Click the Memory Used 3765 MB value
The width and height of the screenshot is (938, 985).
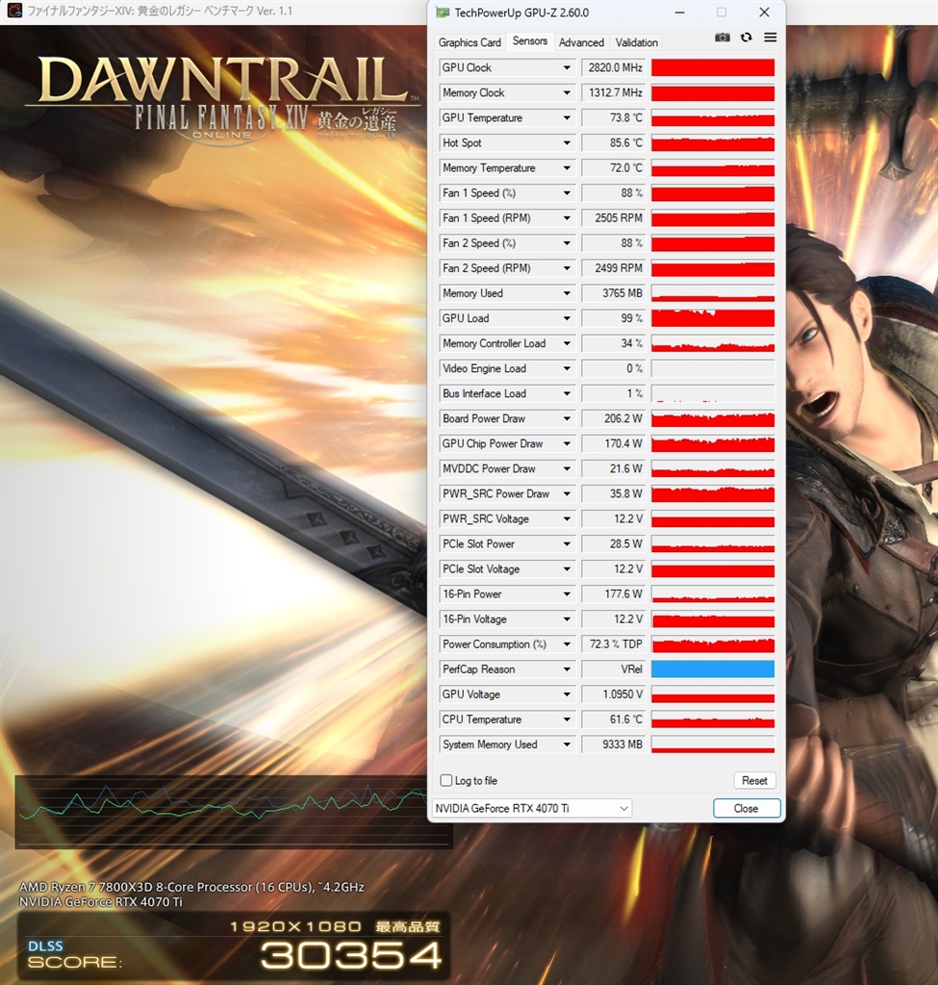pyautogui.click(x=614, y=293)
